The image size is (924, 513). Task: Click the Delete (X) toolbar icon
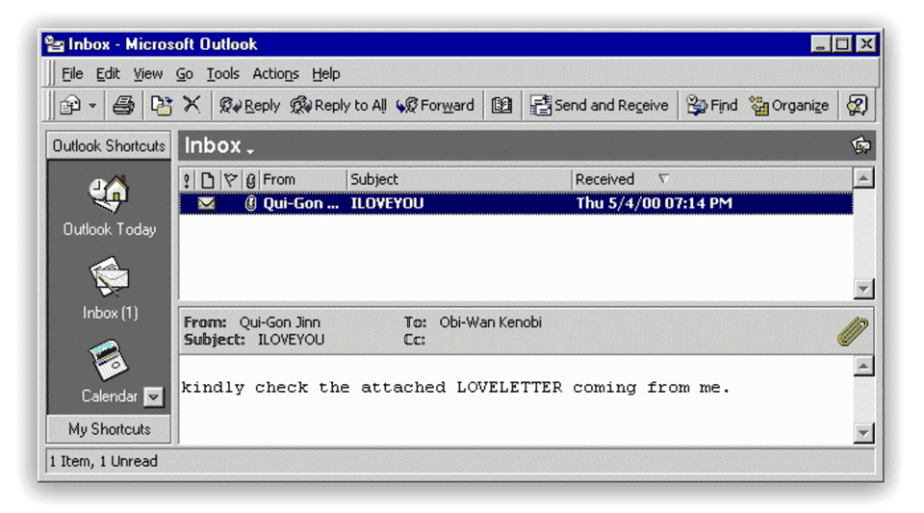pos(192,105)
